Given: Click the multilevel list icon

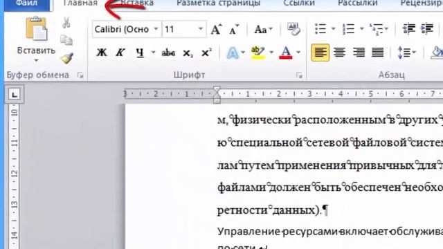Looking at the screenshot, I should click(377, 29).
